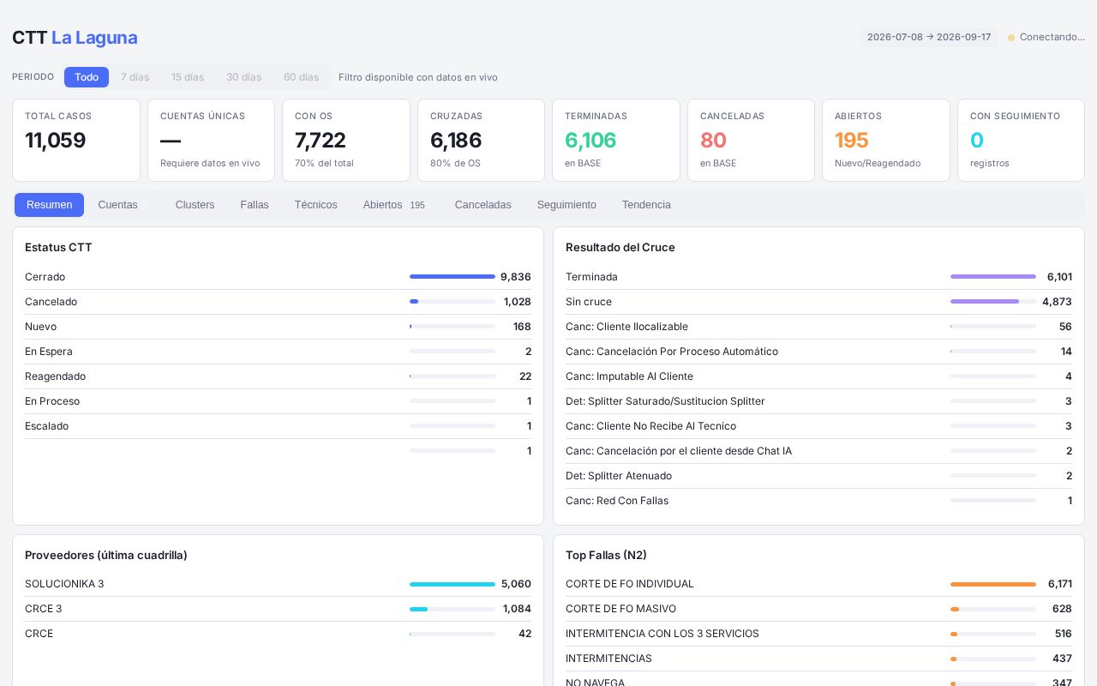The height and width of the screenshot is (686, 1097).
Task: Click "Filtro disponible con datos en vivo" text
Action: click(418, 77)
